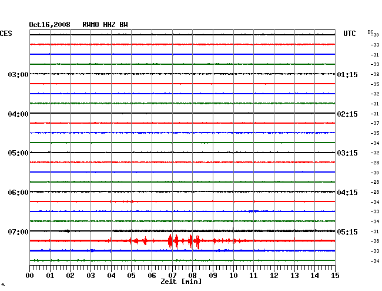Click the DC column header

click(370, 32)
